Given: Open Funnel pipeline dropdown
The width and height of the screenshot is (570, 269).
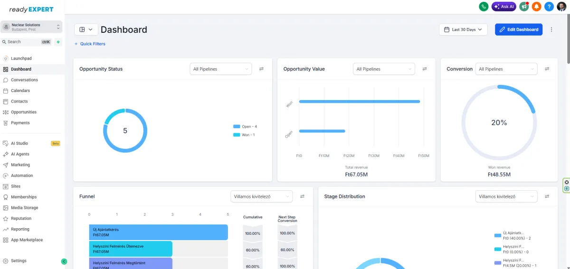Looking at the screenshot, I should [261, 196].
